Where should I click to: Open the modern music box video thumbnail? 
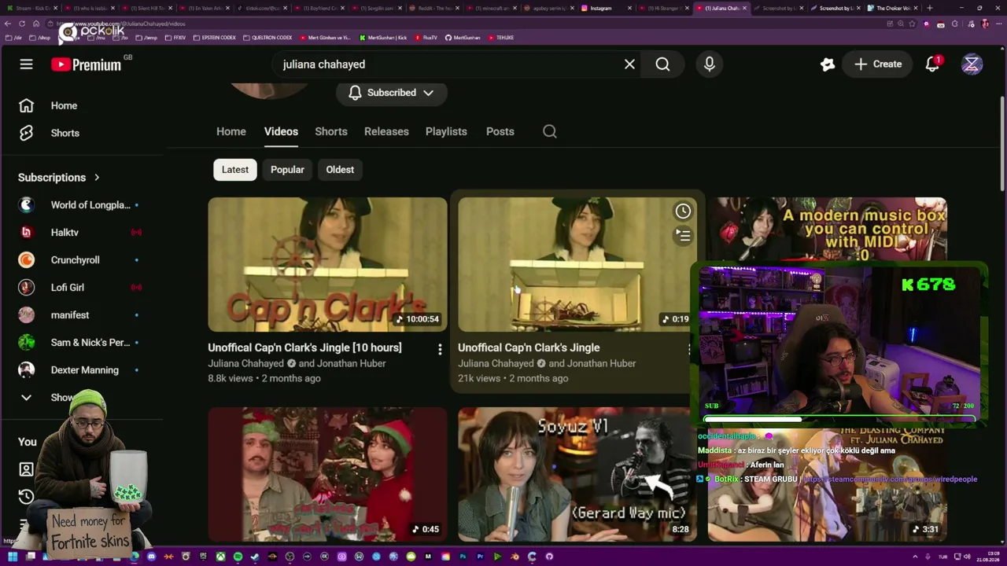pyautogui.click(x=828, y=230)
